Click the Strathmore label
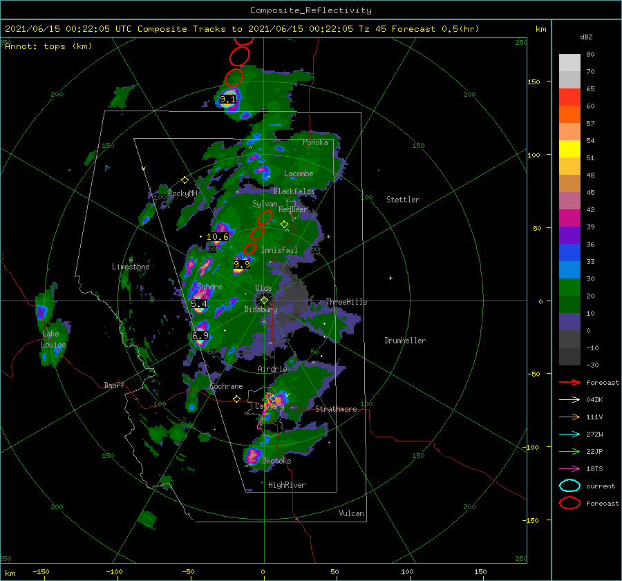Image resolution: width=622 pixels, height=581 pixels. coord(336,409)
